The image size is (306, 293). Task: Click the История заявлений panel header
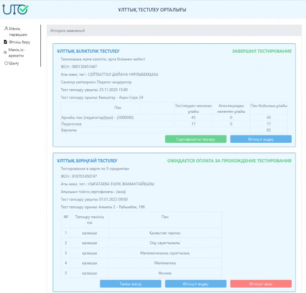68,31
